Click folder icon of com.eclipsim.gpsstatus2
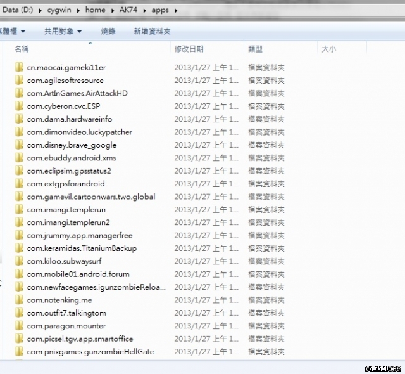 (20, 171)
